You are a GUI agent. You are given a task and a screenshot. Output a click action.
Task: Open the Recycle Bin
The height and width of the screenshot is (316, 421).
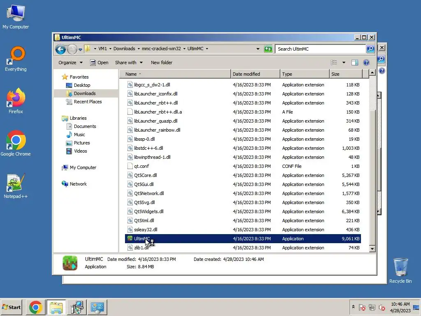click(x=400, y=270)
